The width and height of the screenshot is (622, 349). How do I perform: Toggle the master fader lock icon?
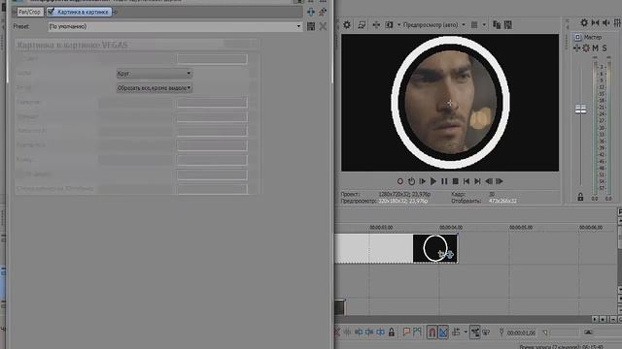[580, 197]
